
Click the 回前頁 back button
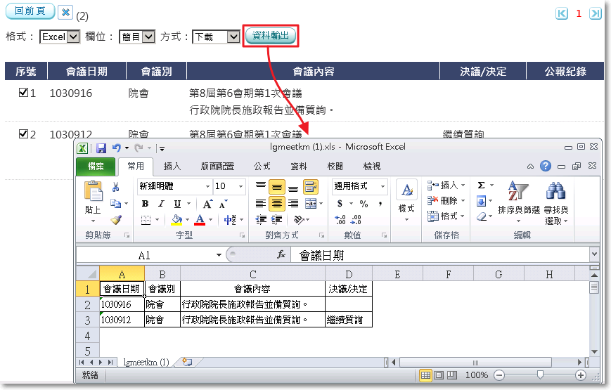point(30,11)
